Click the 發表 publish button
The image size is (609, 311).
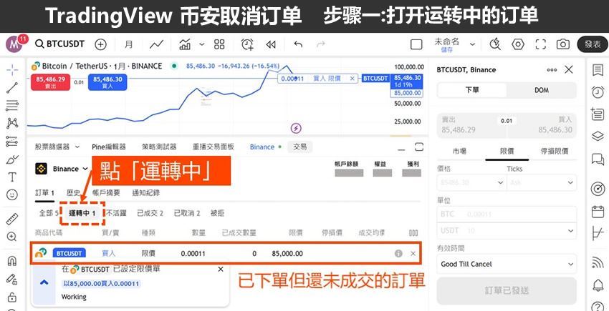tap(592, 44)
